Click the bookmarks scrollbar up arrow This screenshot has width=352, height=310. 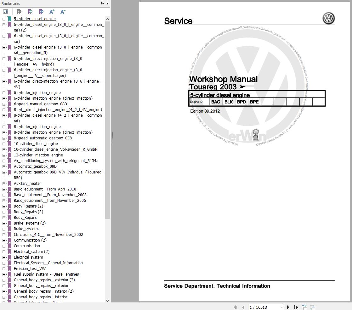[107, 19]
